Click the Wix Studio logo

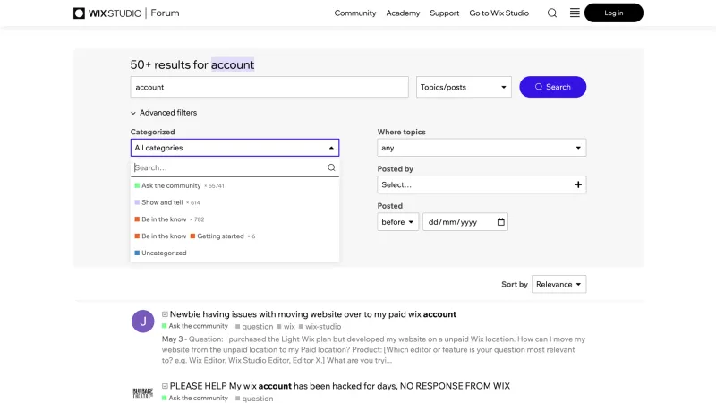coord(107,13)
